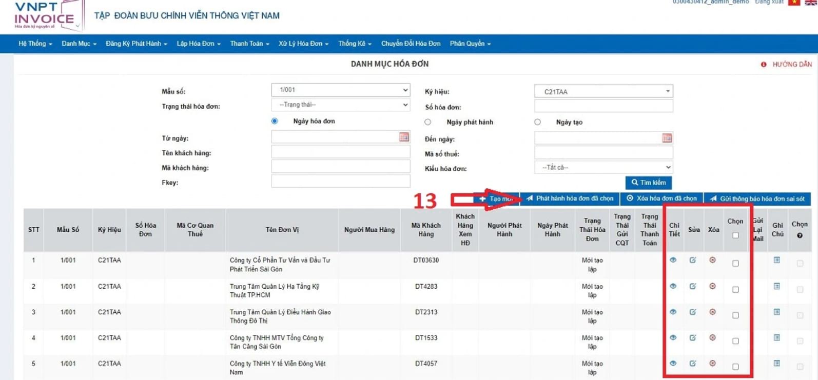The height and width of the screenshot is (380, 818).
Task: Click the Mã số thuế input field
Action: [x=603, y=153]
